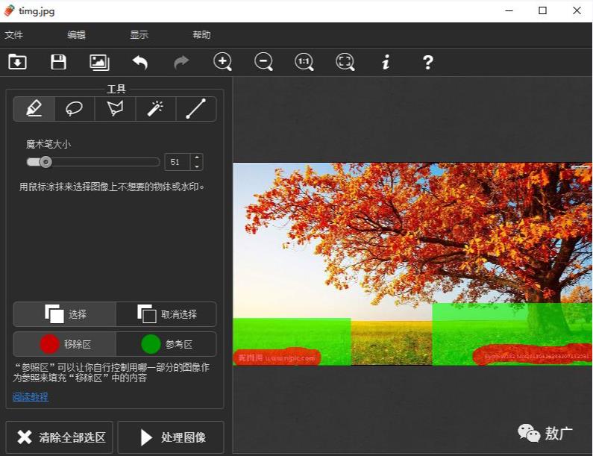This screenshot has width=593, height=456.
Task: Maximize the timg.jpg window
Action: pos(543,10)
